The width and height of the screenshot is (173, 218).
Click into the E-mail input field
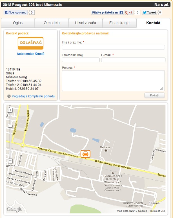pyautogui.click(x=133, y=60)
